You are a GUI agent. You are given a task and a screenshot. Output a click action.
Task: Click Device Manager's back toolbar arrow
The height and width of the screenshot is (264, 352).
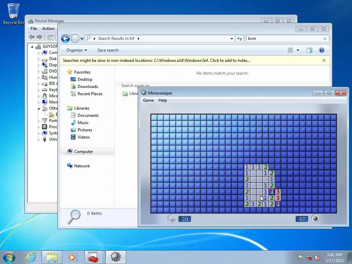[32, 37]
